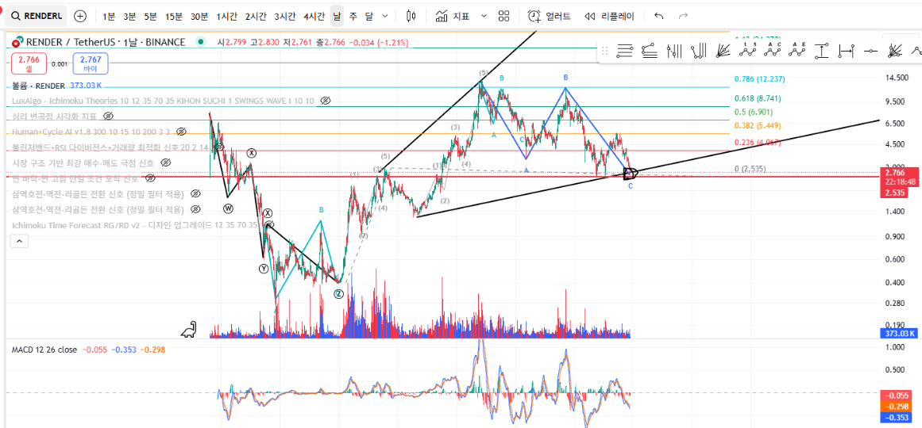Select the Gann fan drawing tool
The height and width of the screenshot is (428, 922).
[x=896, y=52]
